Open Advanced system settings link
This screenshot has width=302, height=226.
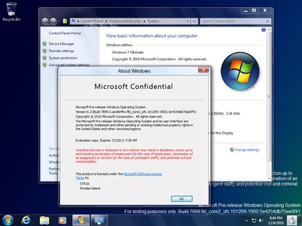(x=69, y=65)
